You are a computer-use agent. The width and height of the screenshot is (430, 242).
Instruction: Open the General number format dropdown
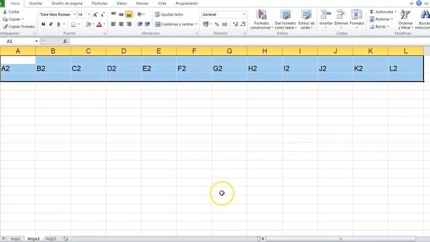tap(244, 14)
